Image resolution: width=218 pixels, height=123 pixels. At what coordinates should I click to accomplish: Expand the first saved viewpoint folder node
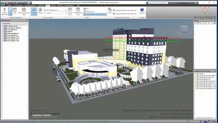click(196, 74)
